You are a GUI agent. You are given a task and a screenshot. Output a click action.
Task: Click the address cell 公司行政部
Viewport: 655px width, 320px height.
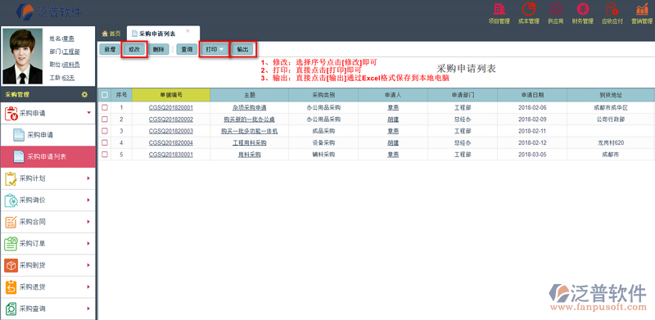[x=611, y=119]
